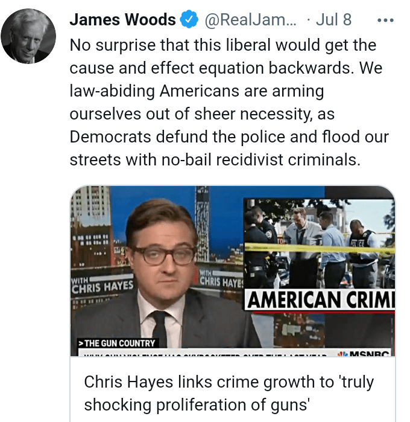This screenshot has height=422, width=410.
Task: Click the MSNBC logo in the thumbnail
Action: [364, 353]
